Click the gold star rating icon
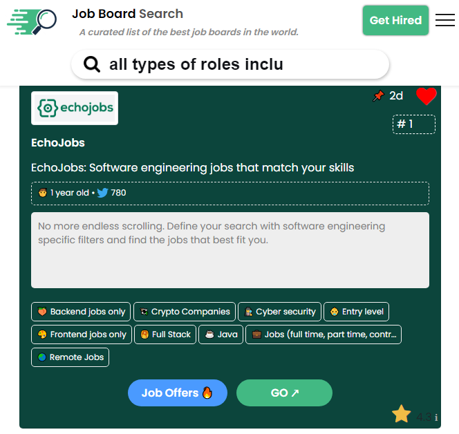Screen dimensions: 459x434 click(x=401, y=414)
